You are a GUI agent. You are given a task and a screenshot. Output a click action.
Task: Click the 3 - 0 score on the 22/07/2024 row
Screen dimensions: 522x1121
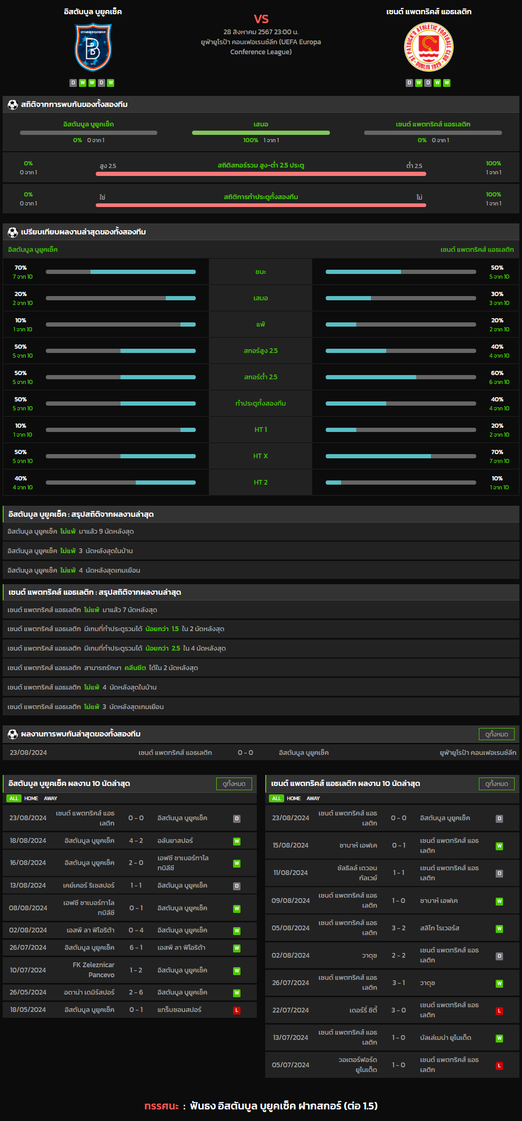click(x=398, y=1010)
